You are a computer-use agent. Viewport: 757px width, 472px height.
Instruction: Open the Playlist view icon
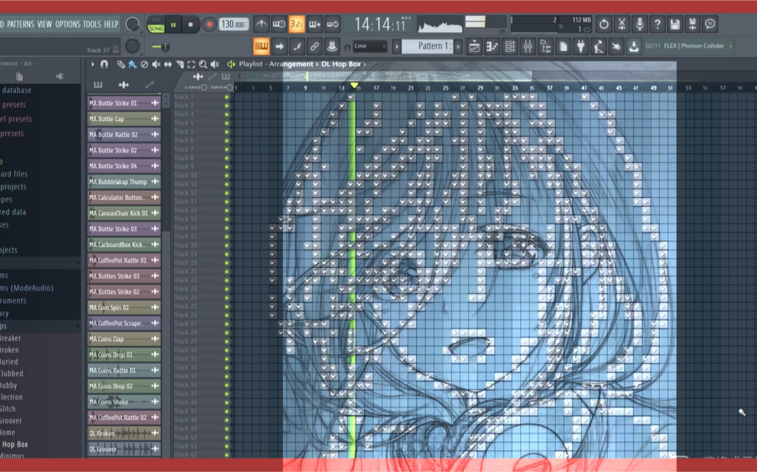(474, 46)
